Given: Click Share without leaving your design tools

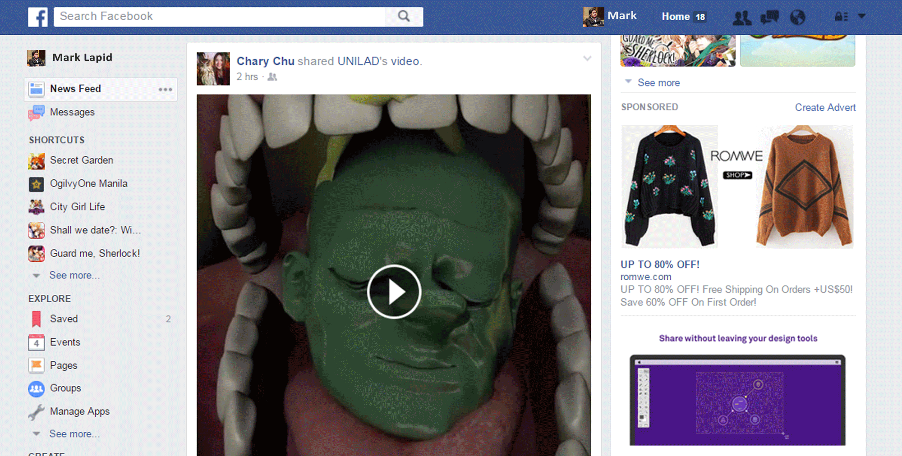Looking at the screenshot, I should (738, 338).
